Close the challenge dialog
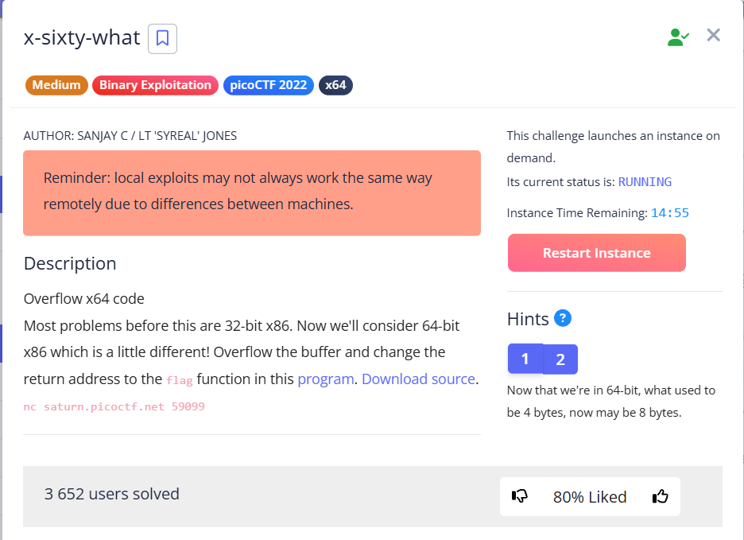 tap(713, 35)
